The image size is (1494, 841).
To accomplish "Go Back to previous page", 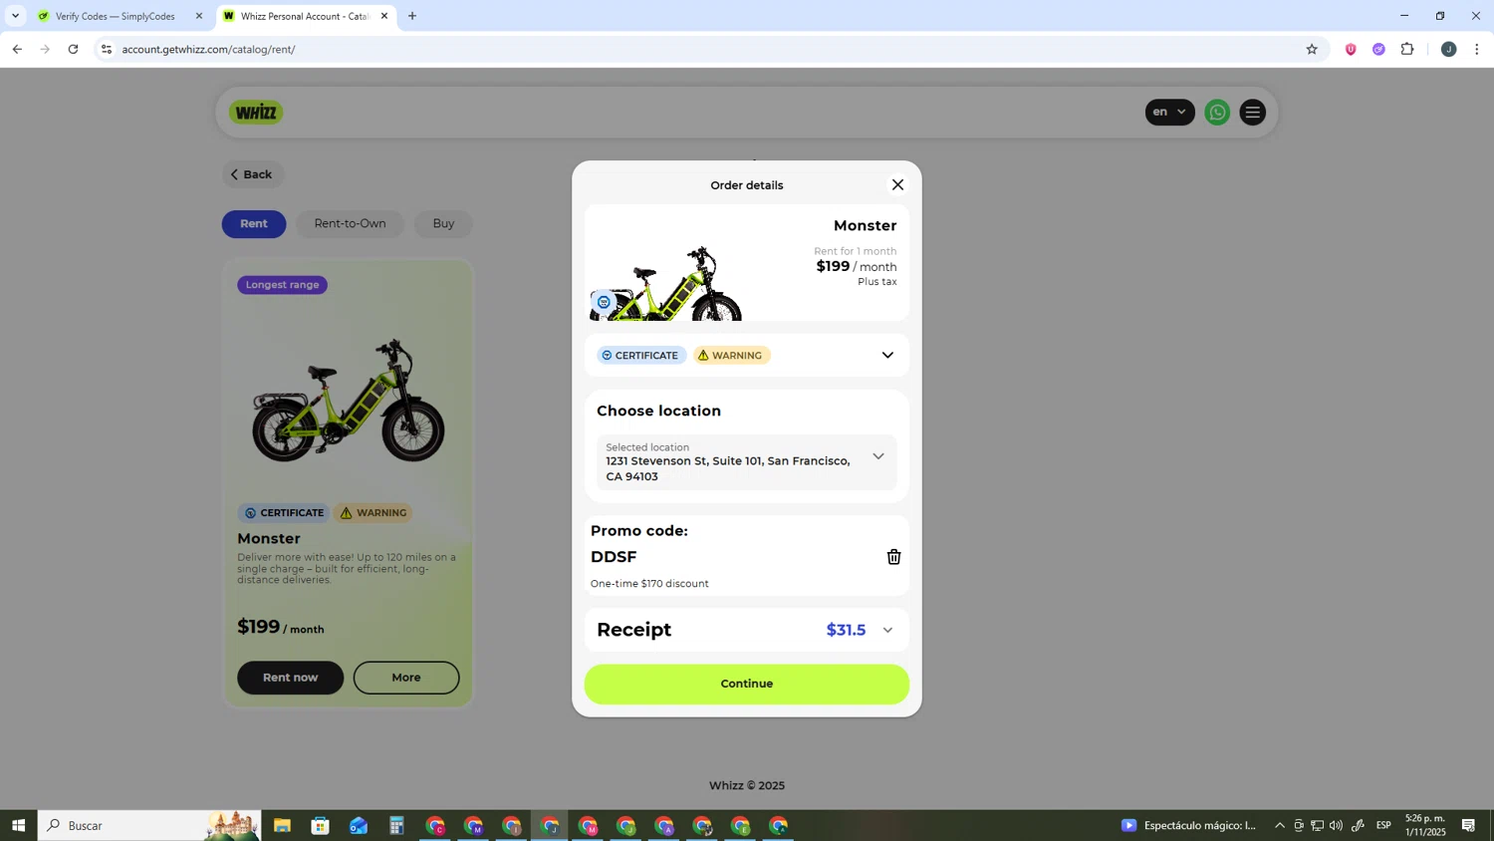I will tap(253, 174).
